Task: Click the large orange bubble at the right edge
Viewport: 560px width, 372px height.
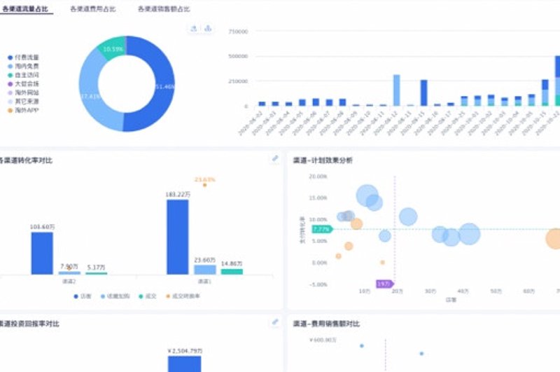Action: [x=554, y=239]
